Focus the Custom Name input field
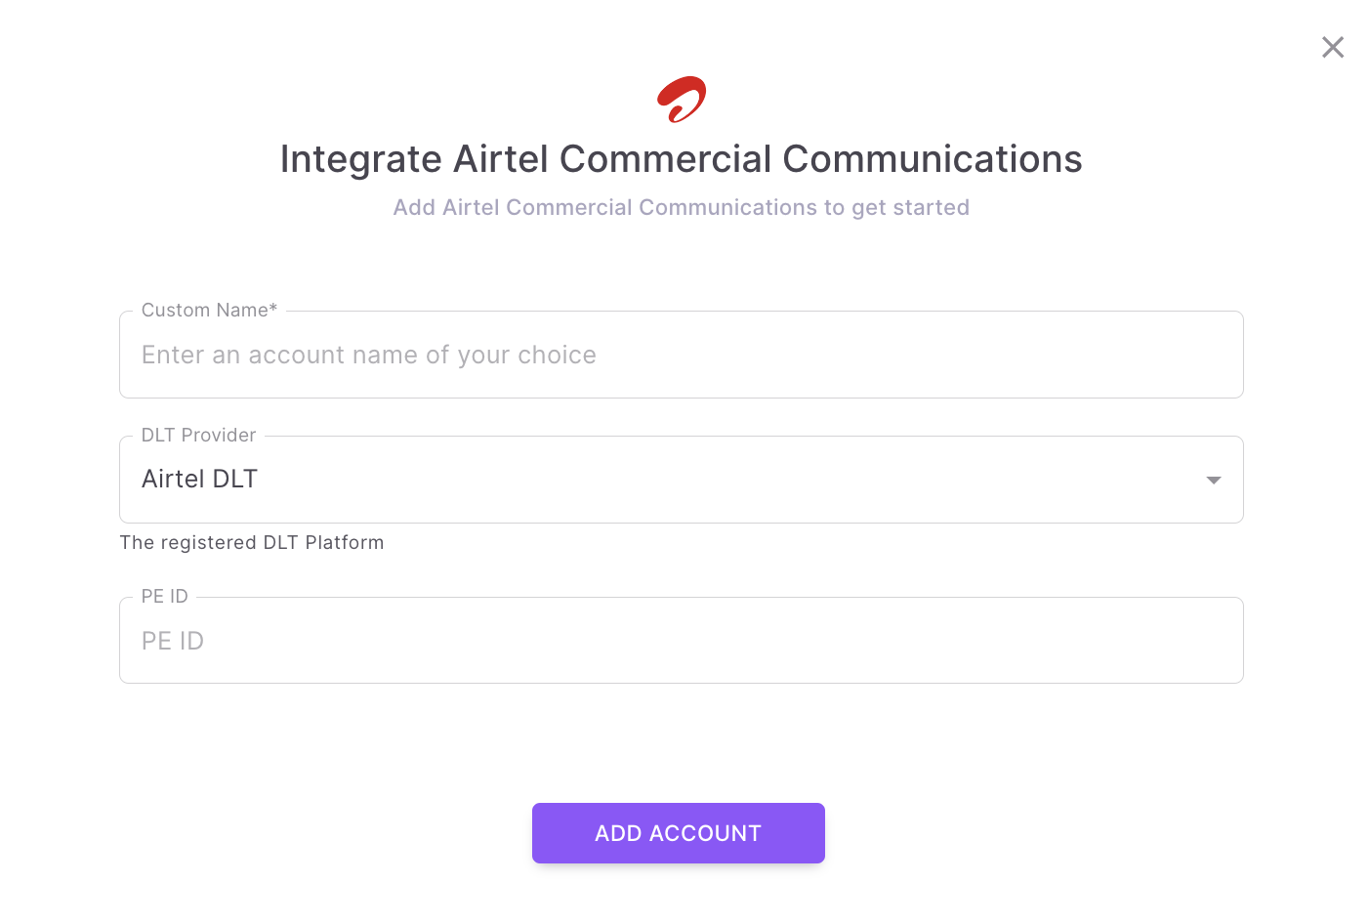Viewport: 1369px width, 924px height. click(681, 356)
